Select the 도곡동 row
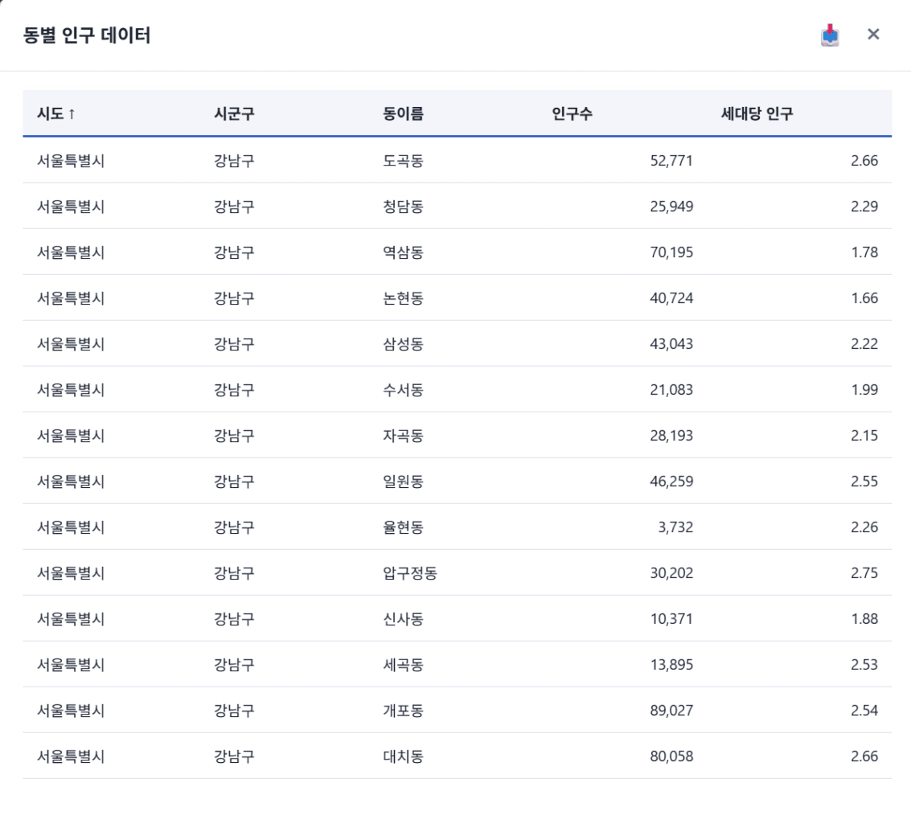Image resolution: width=911 pixels, height=824 pixels. pos(404,161)
